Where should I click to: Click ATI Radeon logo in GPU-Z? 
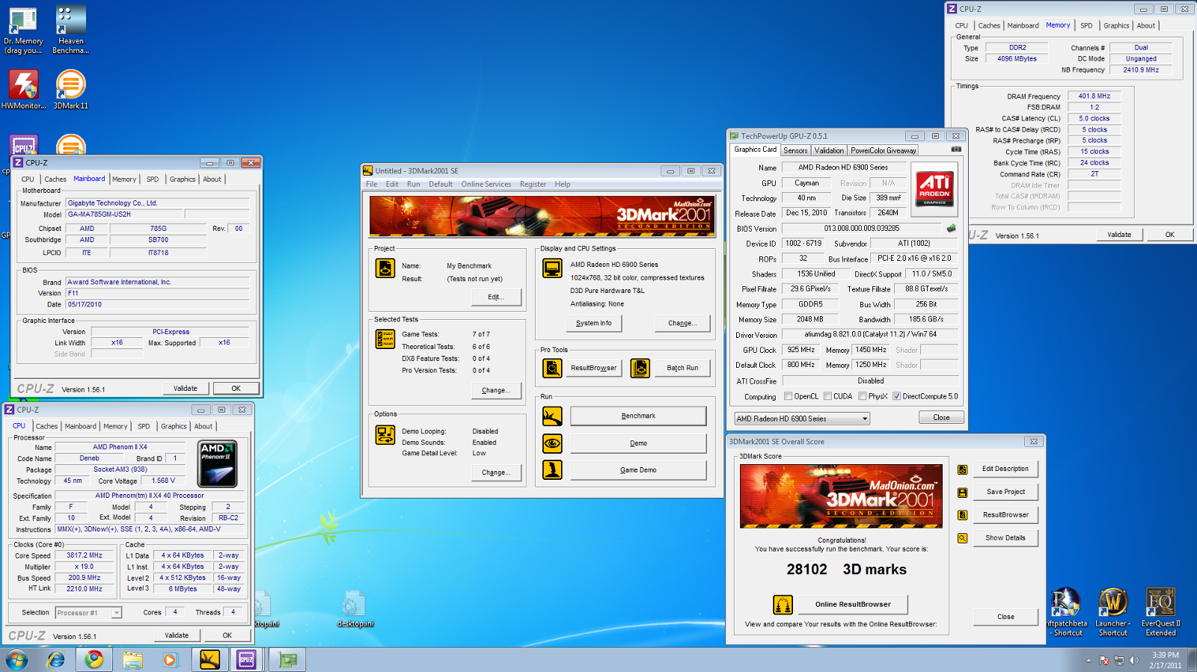coord(934,189)
